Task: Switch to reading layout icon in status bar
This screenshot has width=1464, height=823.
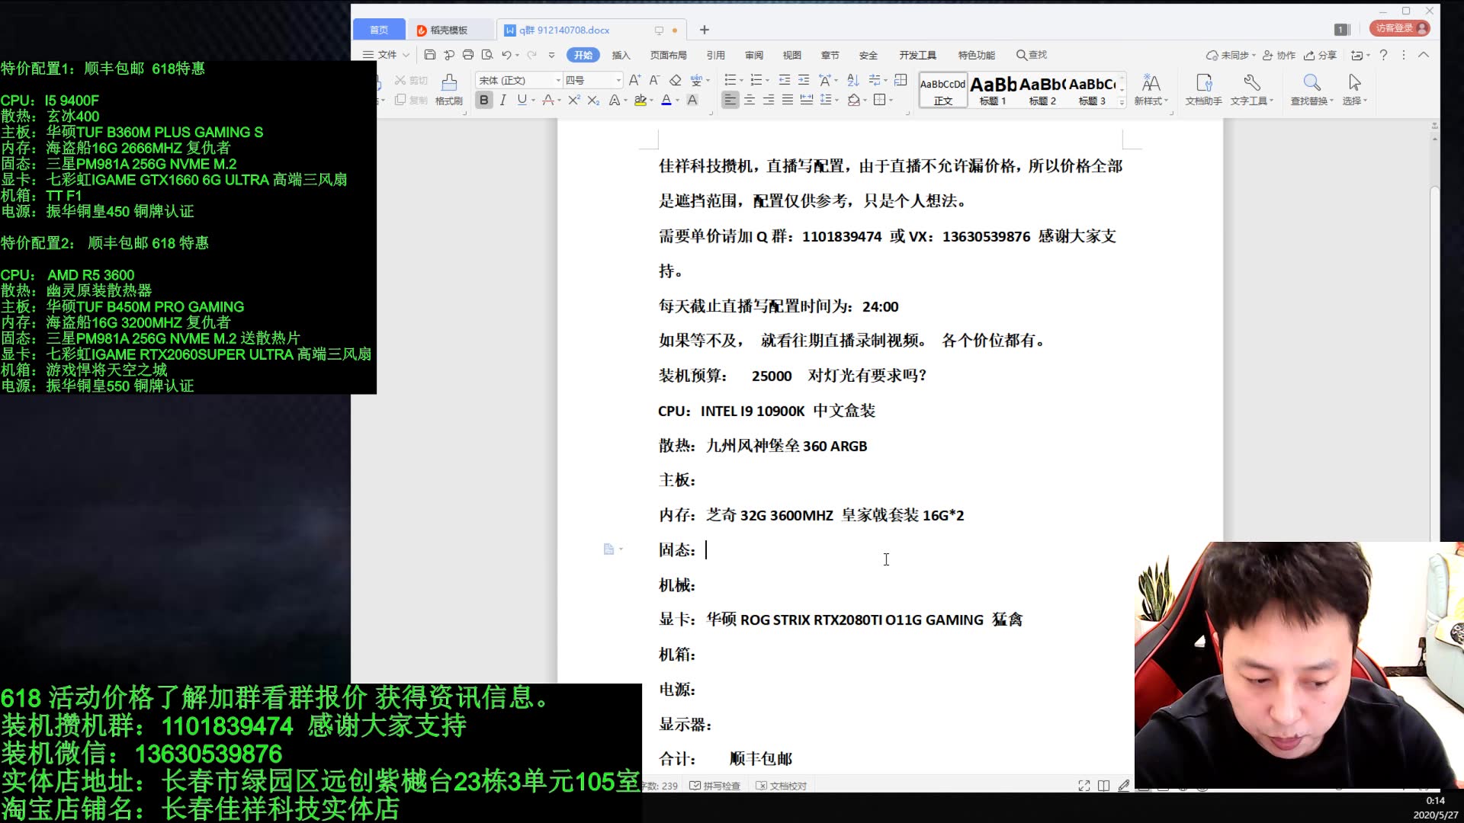Action: pos(1103,786)
